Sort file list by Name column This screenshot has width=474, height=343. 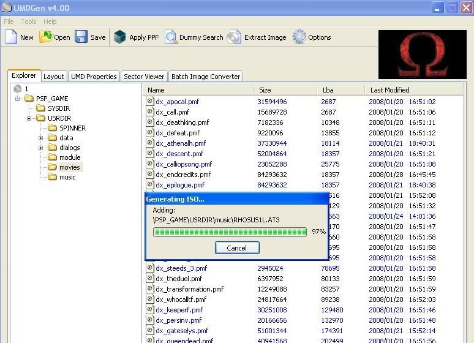tap(198, 90)
